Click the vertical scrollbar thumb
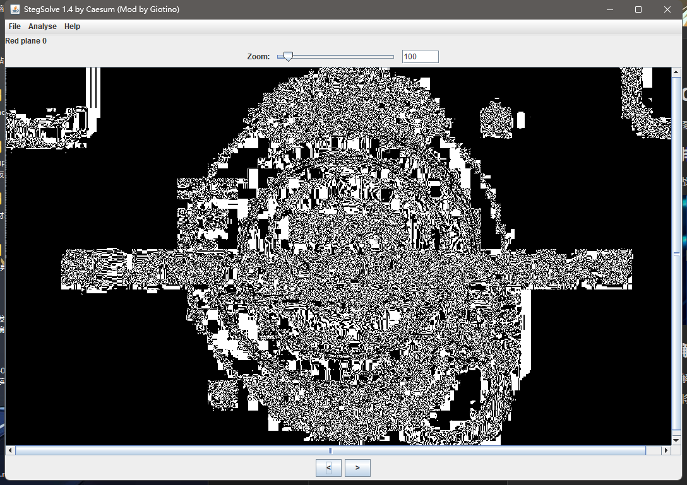This screenshot has width=687, height=485. tap(676, 254)
